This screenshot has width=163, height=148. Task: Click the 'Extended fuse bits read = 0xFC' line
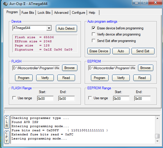click(42, 134)
